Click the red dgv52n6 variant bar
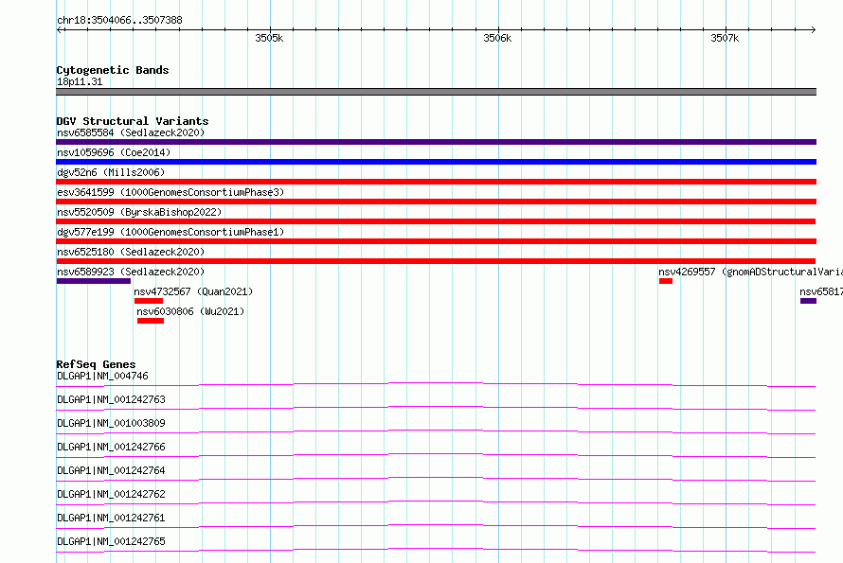 click(436, 182)
